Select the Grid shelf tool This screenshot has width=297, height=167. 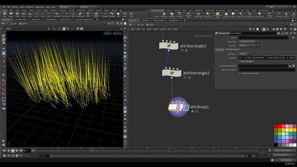tap(30, 14)
